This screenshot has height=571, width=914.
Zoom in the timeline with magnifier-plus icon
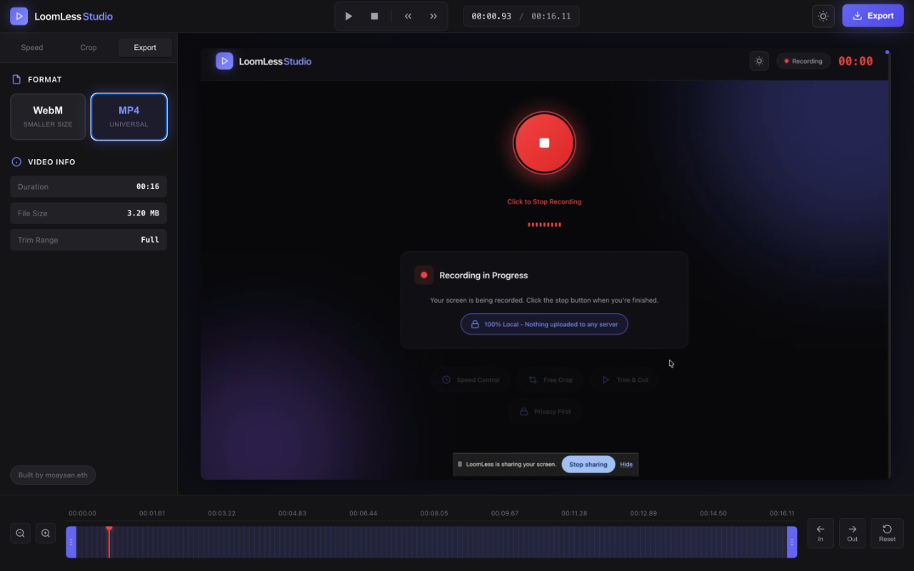coord(45,533)
